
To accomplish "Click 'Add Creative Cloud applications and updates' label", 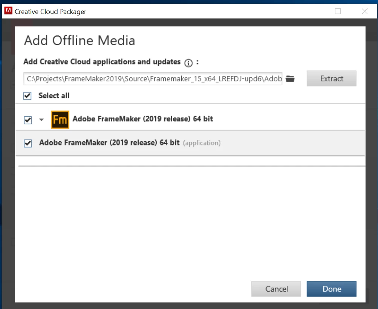I will (102, 62).
